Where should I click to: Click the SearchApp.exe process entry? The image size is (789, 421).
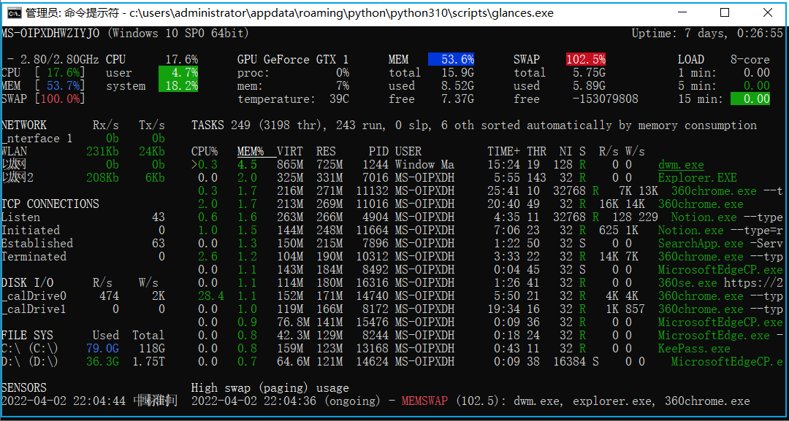(701, 243)
